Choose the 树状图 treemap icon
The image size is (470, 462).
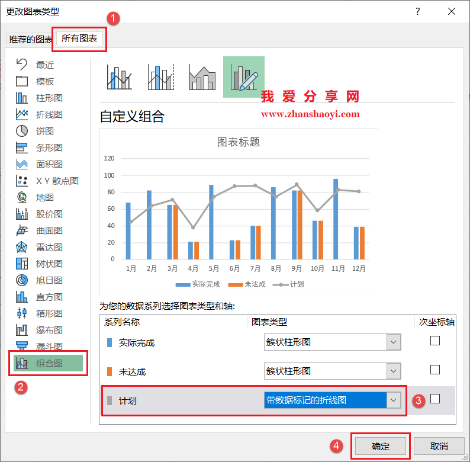21,264
